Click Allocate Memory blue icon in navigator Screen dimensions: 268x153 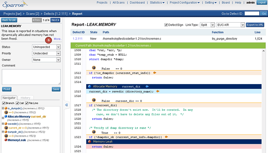click(6, 116)
